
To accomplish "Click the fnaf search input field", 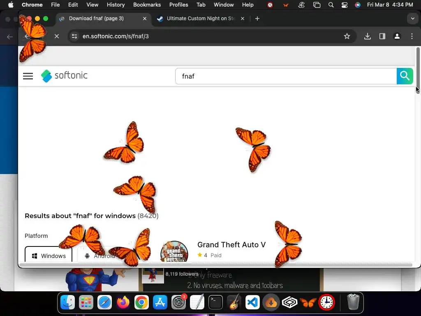I will [286, 76].
